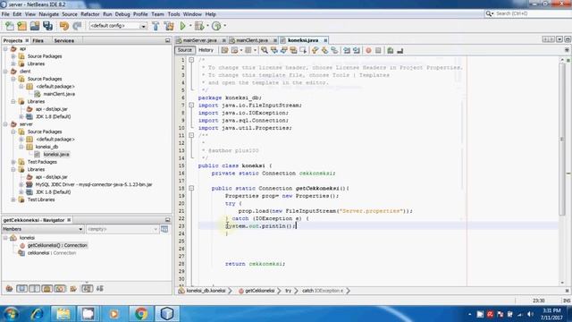Screen dimensions: 572x322
Task: Click the Previous Bookmark icon
Action: [x=315, y=50]
